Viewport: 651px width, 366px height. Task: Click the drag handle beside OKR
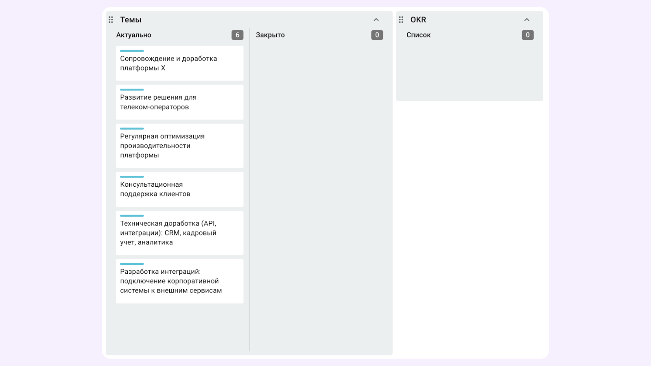click(x=401, y=20)
